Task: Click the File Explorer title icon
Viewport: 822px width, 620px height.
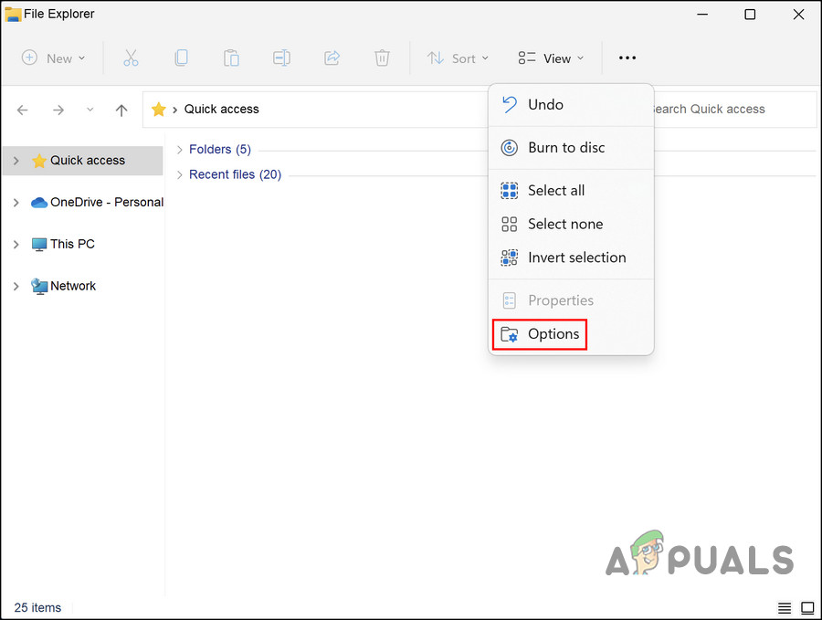Action: click(13, 14)
